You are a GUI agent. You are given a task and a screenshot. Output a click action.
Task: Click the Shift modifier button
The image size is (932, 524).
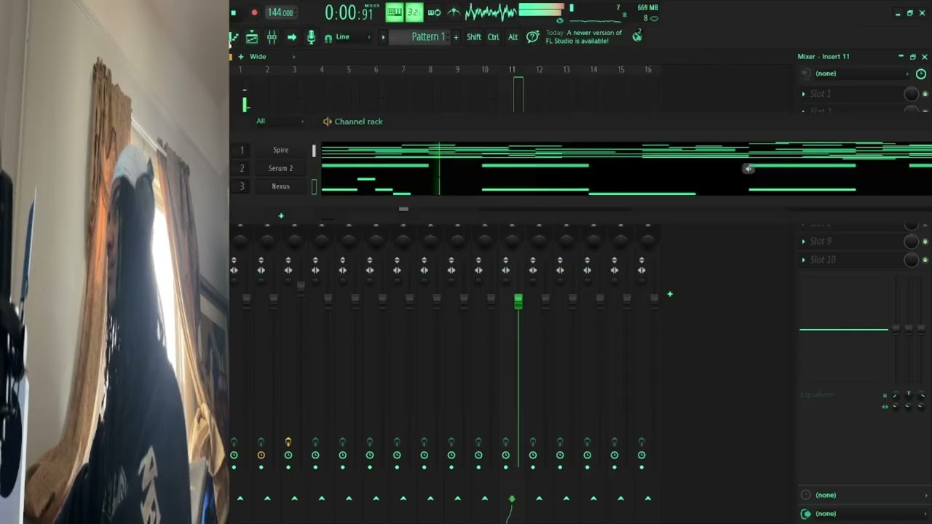click(474, 37)
